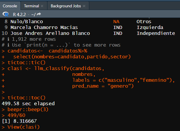Click the 'candidatos<- candidatos%>%' command
This screenshot has width=180, height=131.
pos(47,51)
